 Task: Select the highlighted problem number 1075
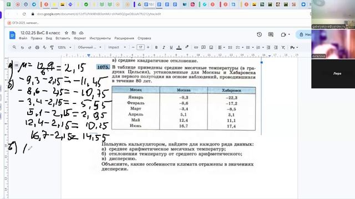pyautogui.click(x=103, y=67)
